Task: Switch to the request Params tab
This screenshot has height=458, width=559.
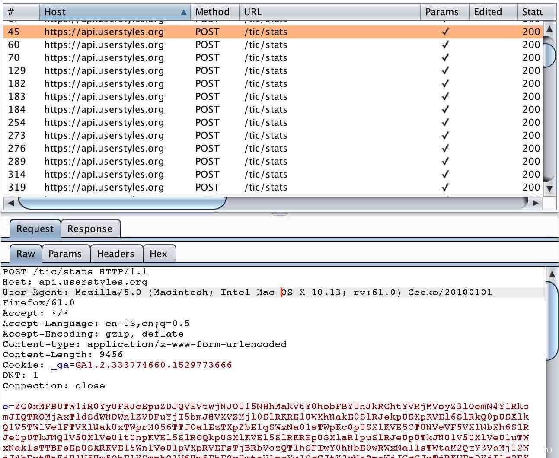Action: (65, 254)
